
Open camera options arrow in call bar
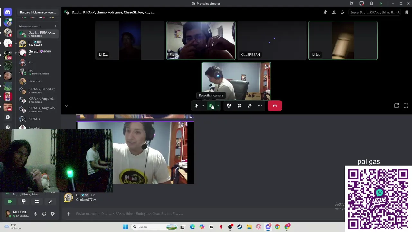coord(218,106)
